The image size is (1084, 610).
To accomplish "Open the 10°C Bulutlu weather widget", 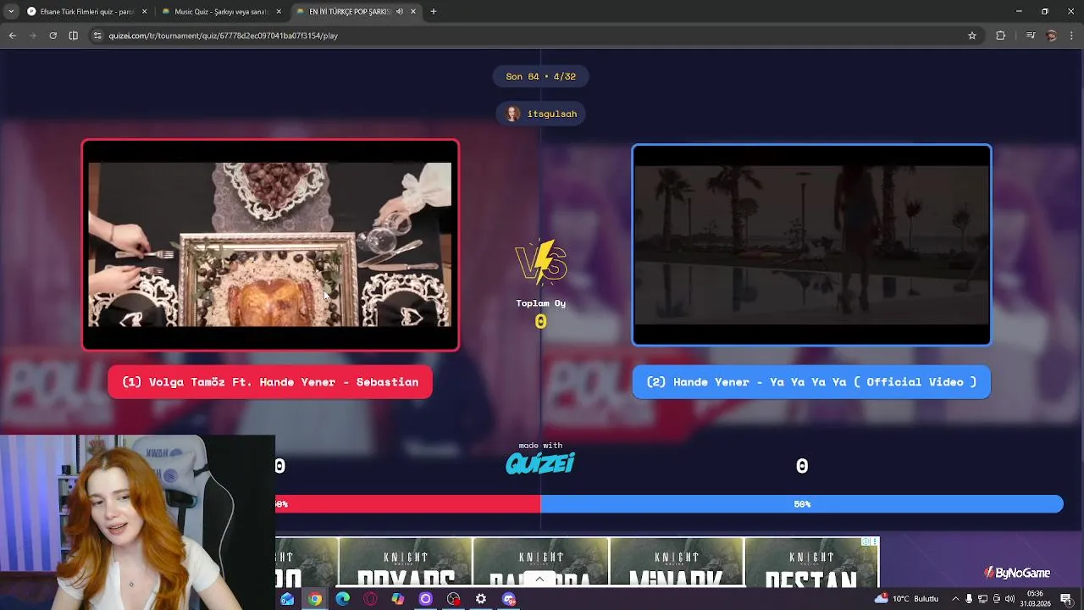I will click(x=906, y=599).
